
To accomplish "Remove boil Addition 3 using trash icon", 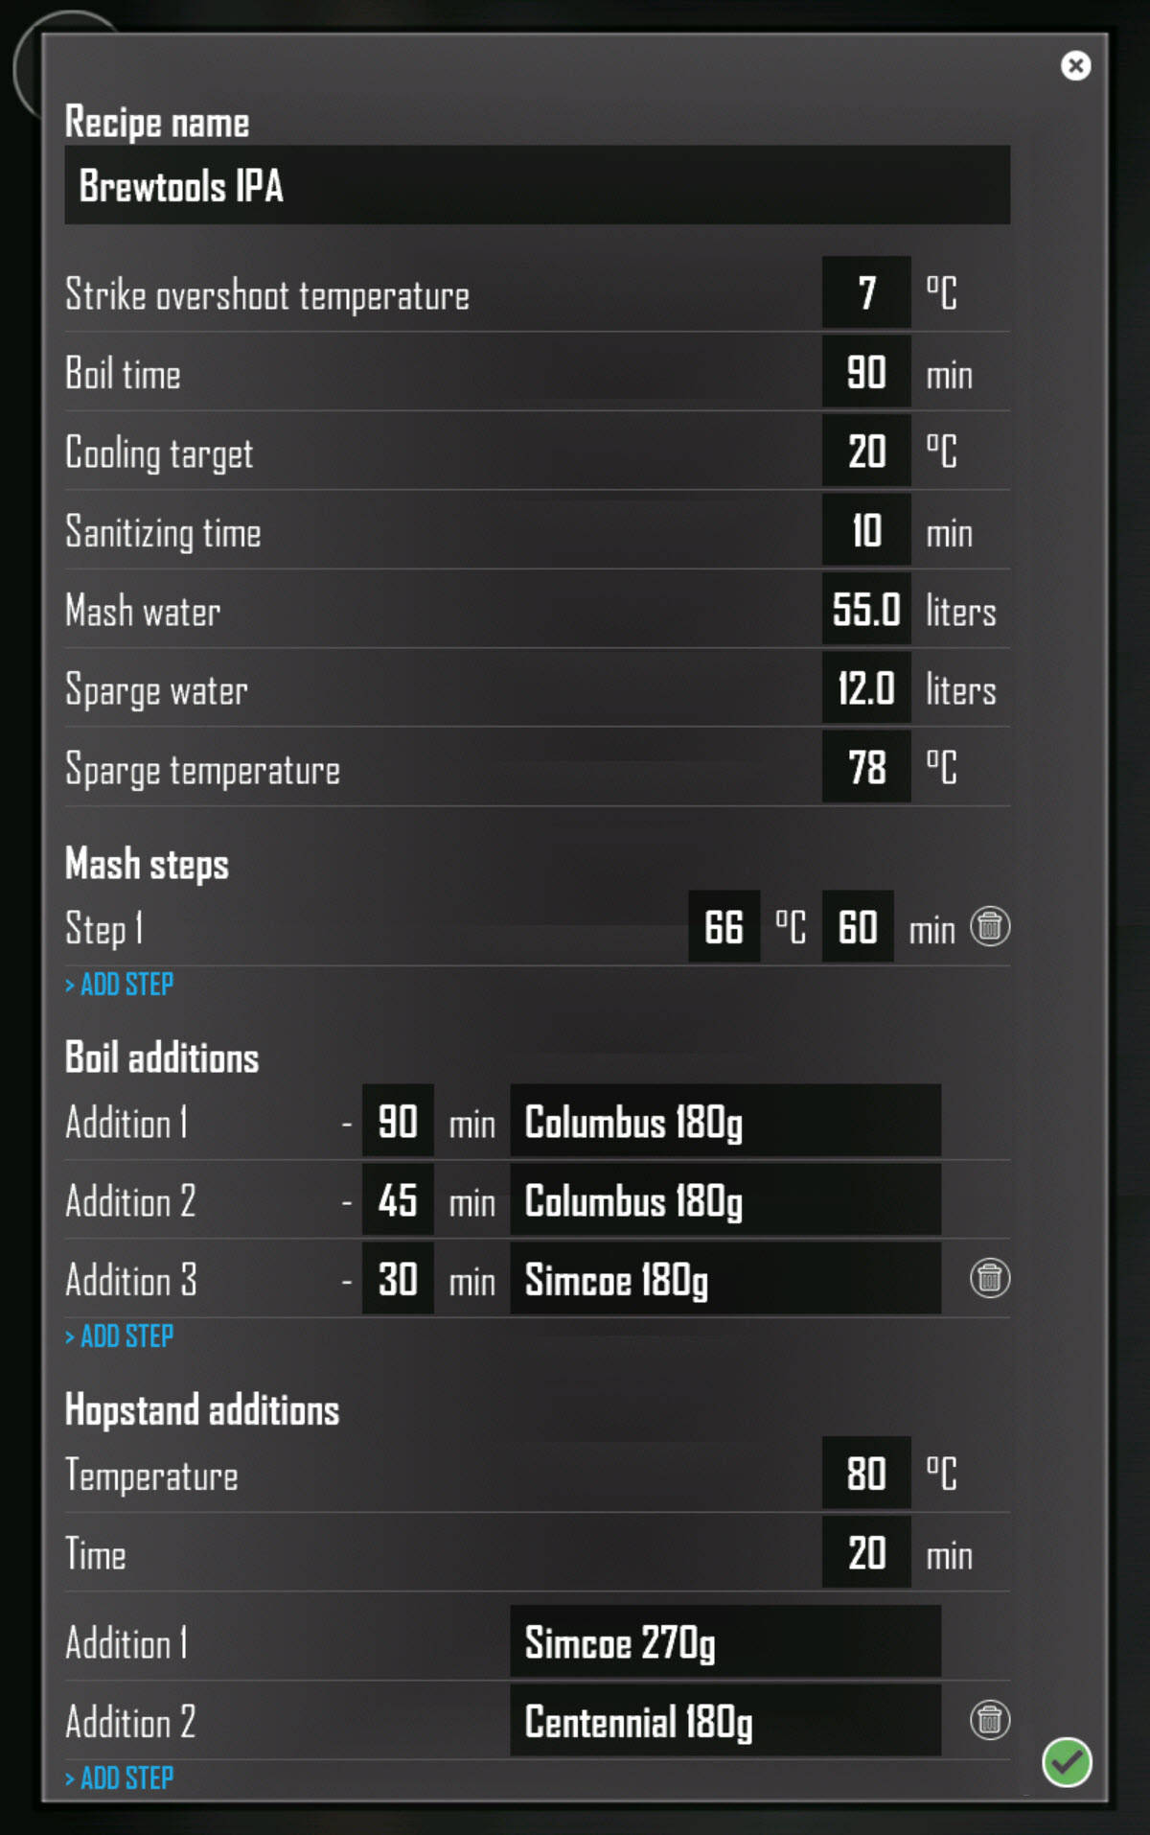I will pyautogui.click(x=990, y=1278).
